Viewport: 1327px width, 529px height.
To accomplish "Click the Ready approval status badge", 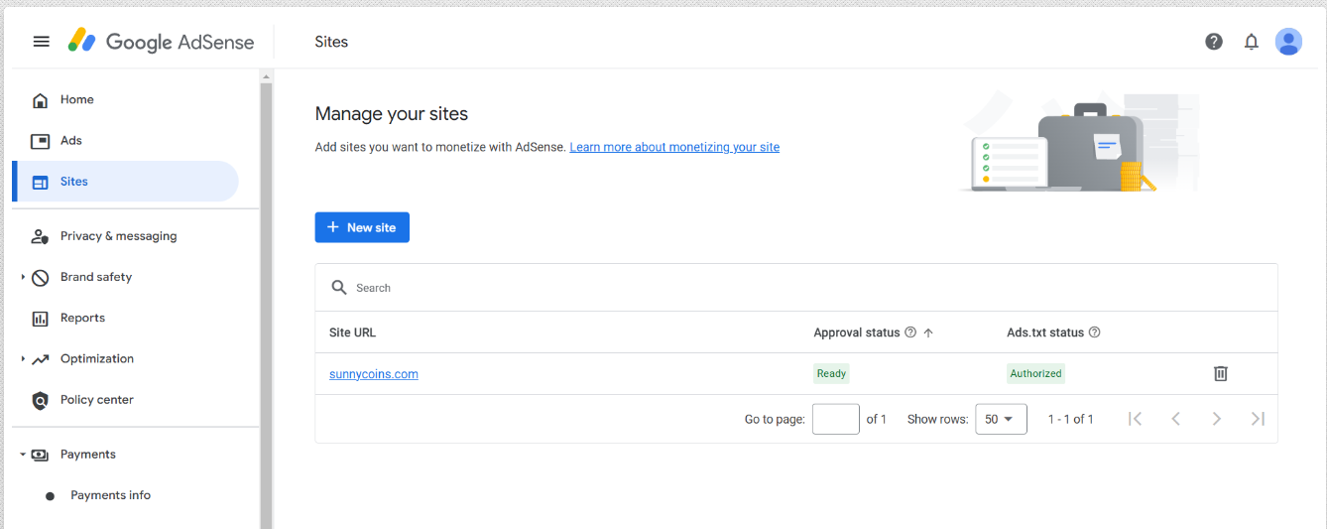I will (x=831, y=374).
